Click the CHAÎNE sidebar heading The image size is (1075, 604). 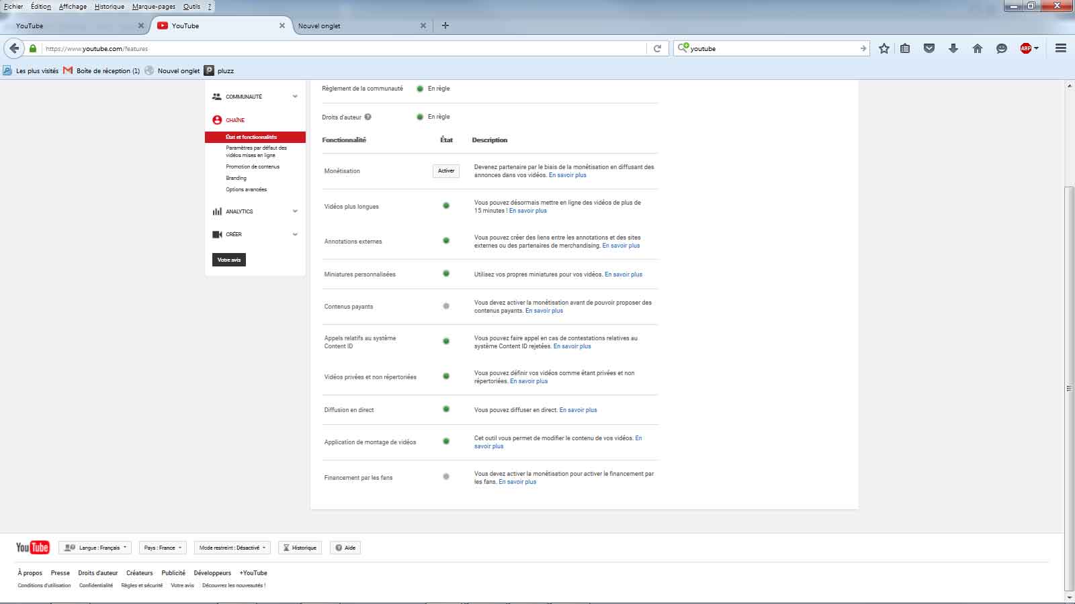[235, 120]
